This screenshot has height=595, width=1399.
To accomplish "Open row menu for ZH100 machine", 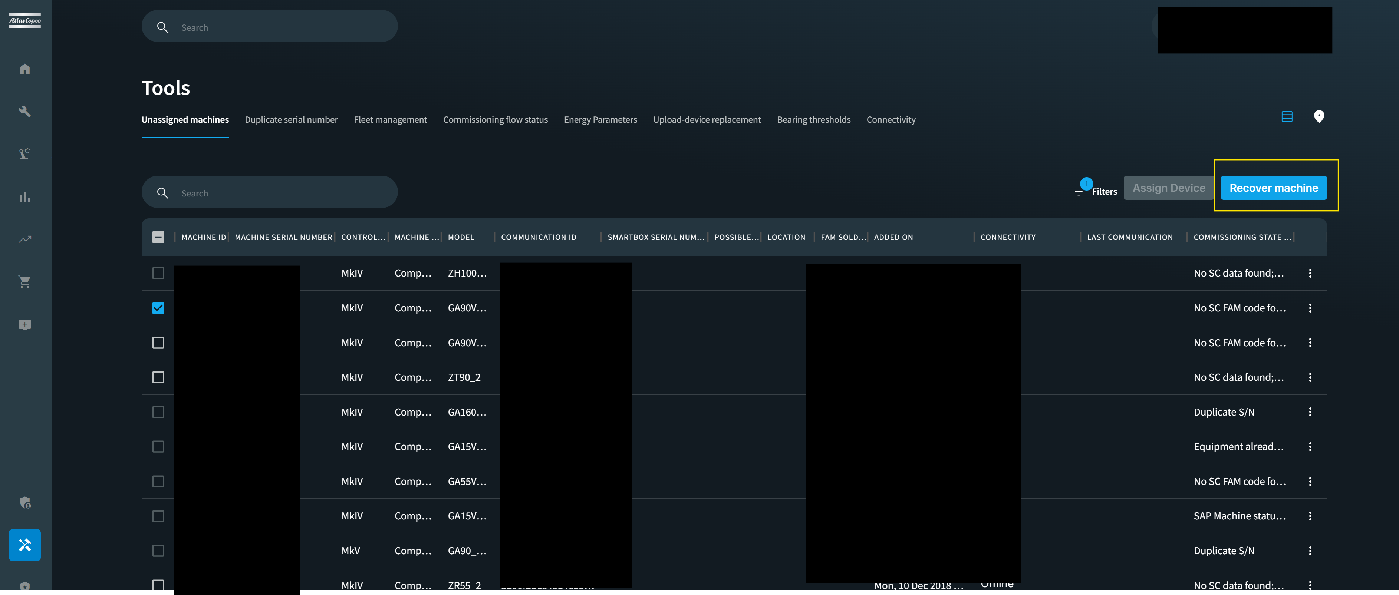I will point(1310,273).
